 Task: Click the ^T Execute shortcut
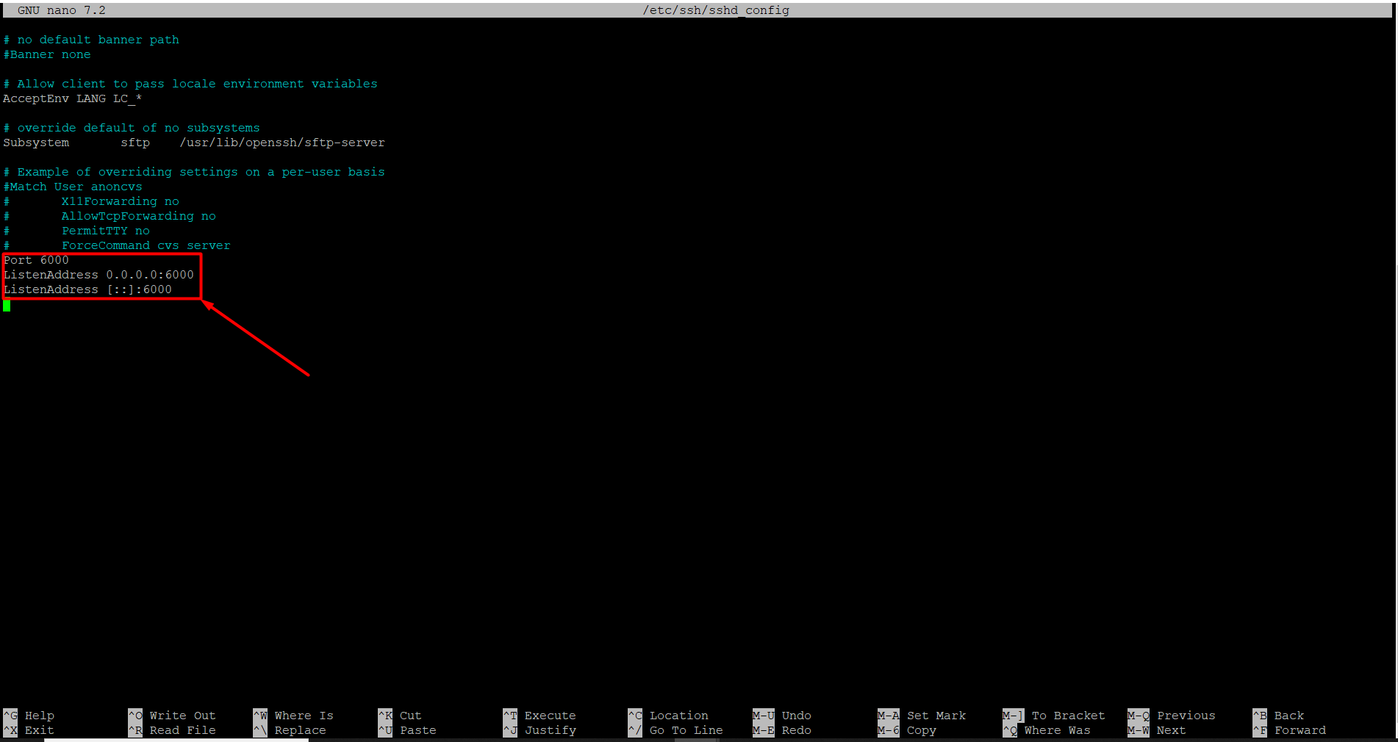pyautogui.click(x=540, y=716)
